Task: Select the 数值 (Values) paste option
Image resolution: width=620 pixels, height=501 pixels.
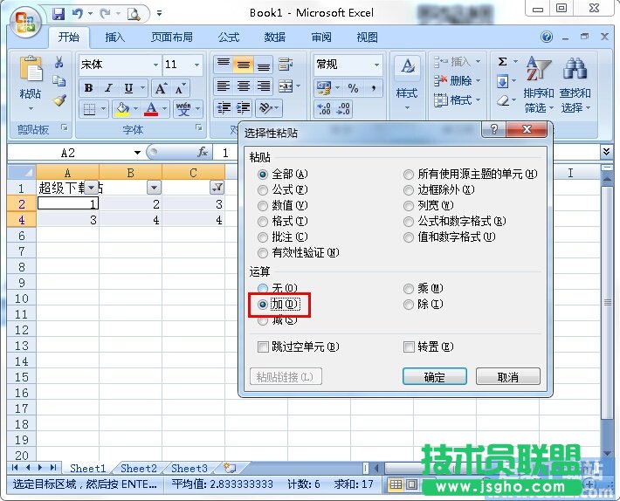Action: tap(264, 205)
